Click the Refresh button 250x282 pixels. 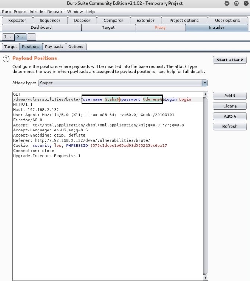[230, 126]
